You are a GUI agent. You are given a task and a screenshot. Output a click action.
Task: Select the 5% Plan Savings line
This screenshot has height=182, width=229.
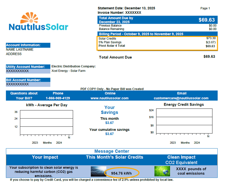(157, 42)
